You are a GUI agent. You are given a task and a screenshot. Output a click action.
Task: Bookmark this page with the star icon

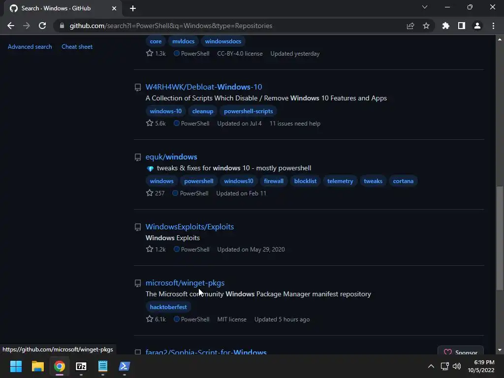pyautogui.click(x=426, y=26)
